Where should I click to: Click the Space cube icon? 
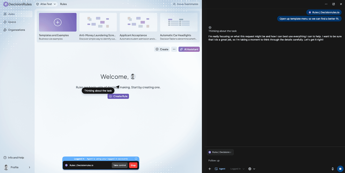5,22
